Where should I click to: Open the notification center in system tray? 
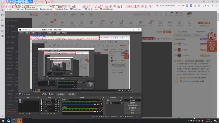point(215,121)
